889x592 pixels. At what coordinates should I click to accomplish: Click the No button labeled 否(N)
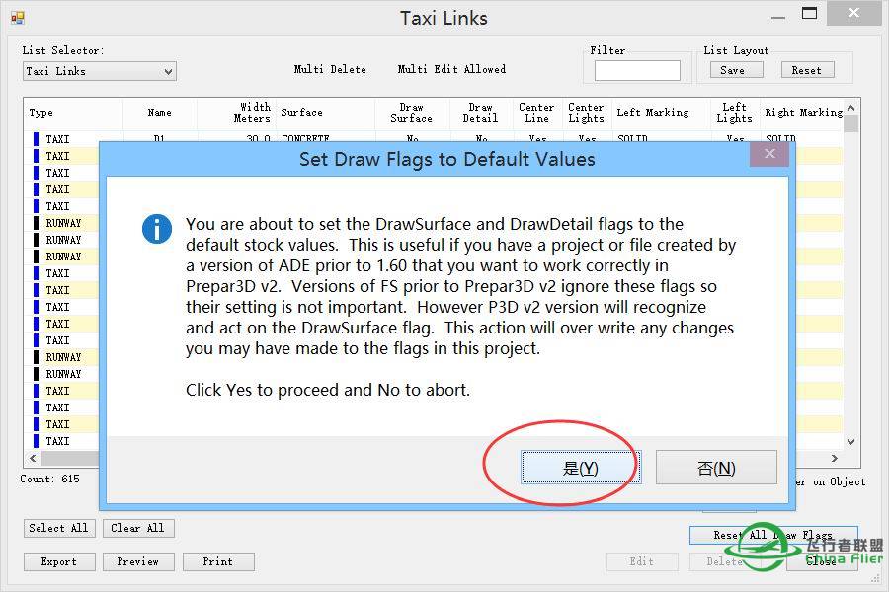pos(716,468)
